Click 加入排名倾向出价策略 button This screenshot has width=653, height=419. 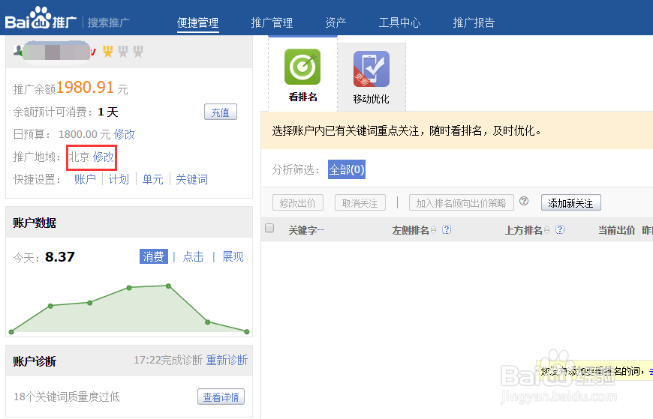461,202
